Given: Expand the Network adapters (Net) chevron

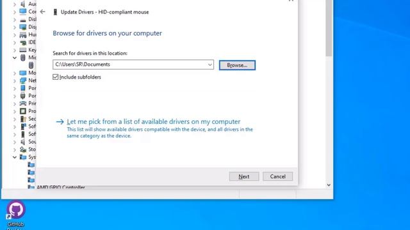Looking at the screenshot, I should pos(15,81).
